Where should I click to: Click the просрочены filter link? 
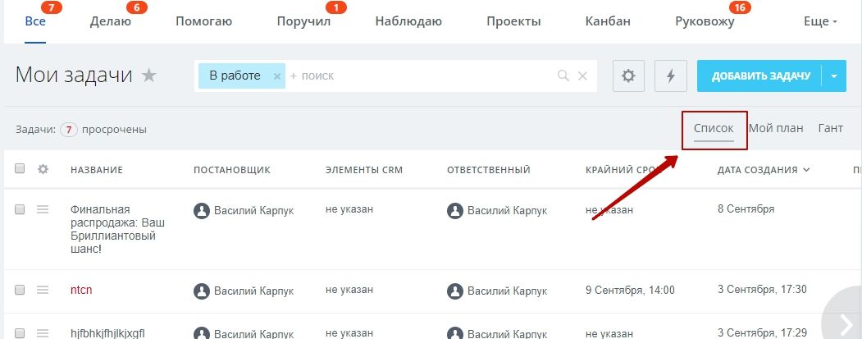click(x=114, y=130)
